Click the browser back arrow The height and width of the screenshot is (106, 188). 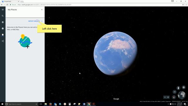tap(2, 5)
